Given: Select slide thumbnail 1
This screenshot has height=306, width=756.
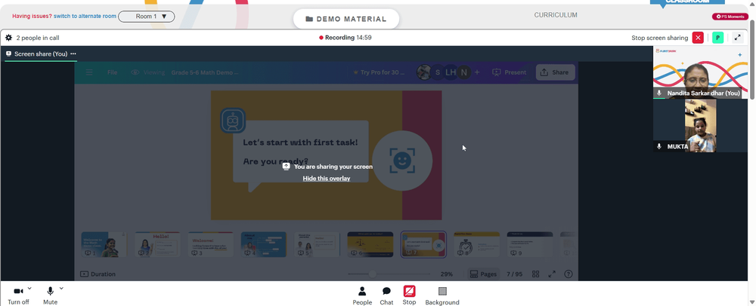Looking at the screenshot, I should click(104, 244).
